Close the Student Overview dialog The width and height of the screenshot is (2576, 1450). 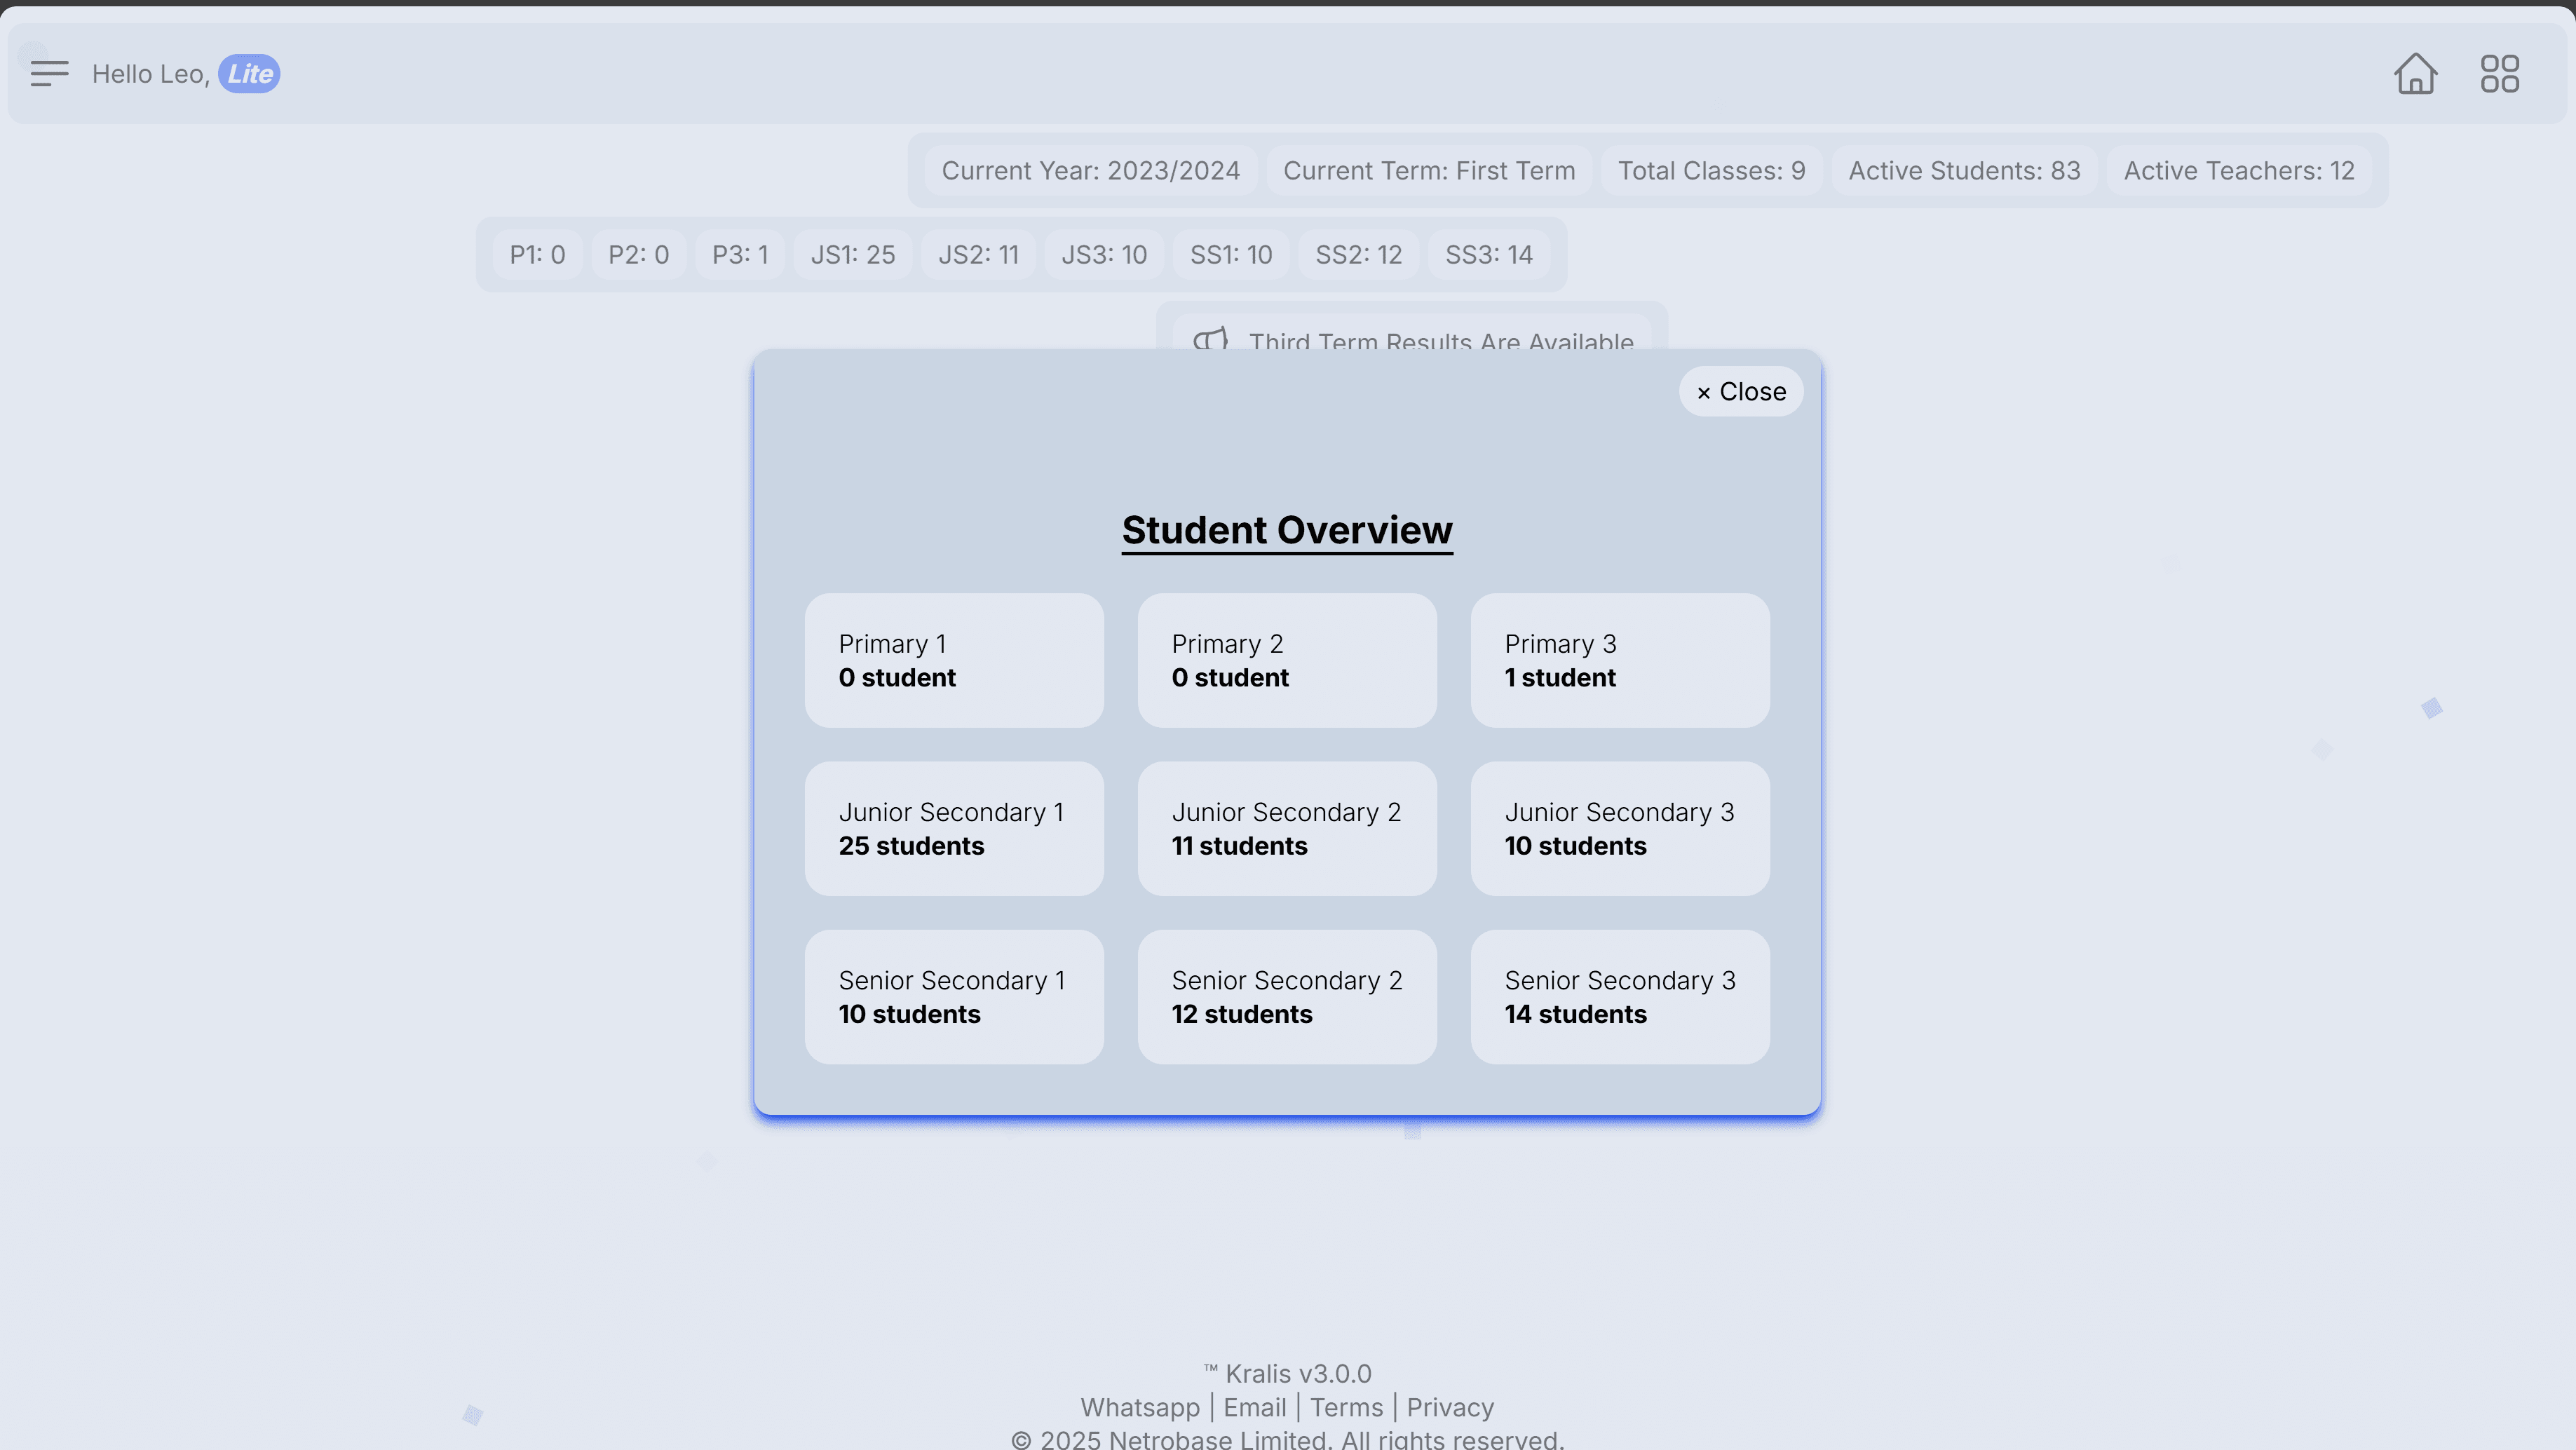[1741, 391]
